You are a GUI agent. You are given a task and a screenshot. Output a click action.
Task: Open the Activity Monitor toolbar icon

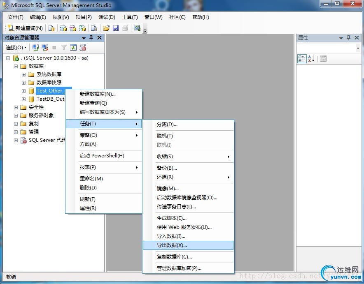click(137, 28)
